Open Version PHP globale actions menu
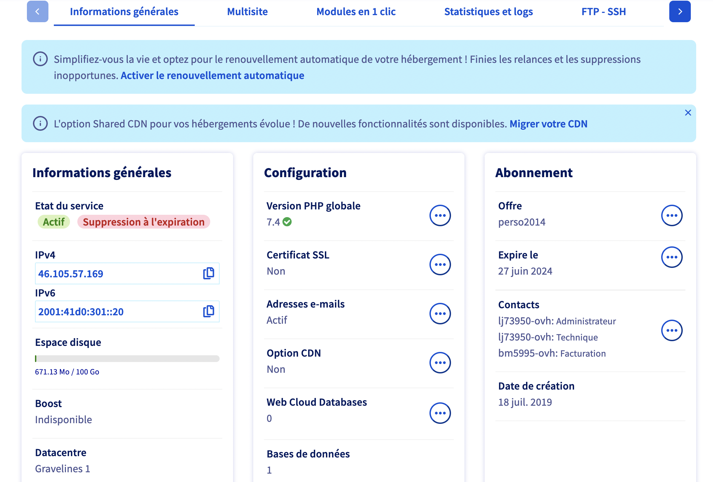 [x=440, y=215]
